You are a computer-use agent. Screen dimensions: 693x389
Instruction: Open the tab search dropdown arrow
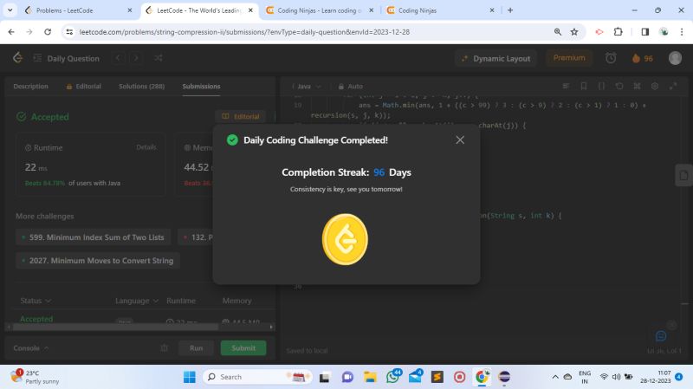click(x=10, y=10)
